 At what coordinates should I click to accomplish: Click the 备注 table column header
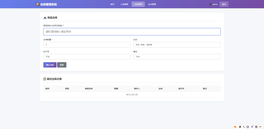[205, 88]
